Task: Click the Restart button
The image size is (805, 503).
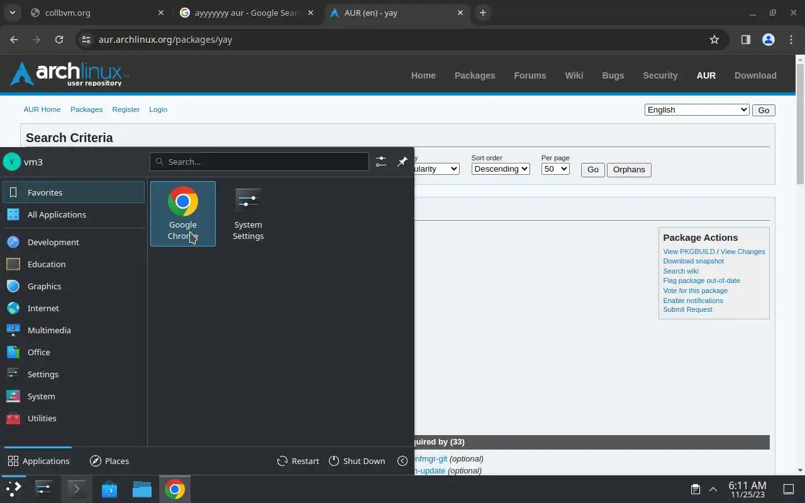Action: (298, 461)
